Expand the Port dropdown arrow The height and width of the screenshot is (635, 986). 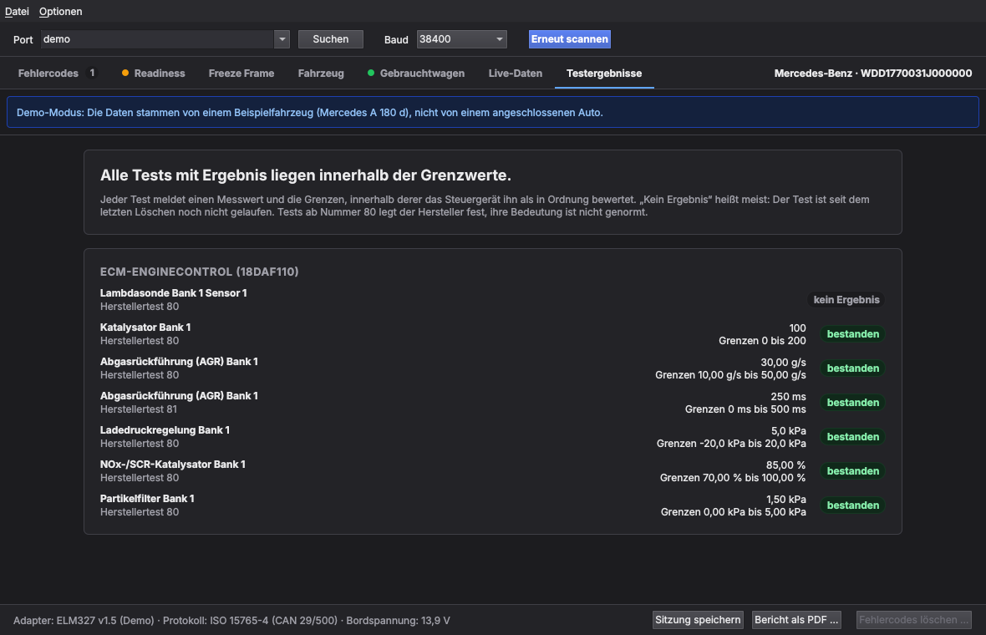tap(282, 39)
